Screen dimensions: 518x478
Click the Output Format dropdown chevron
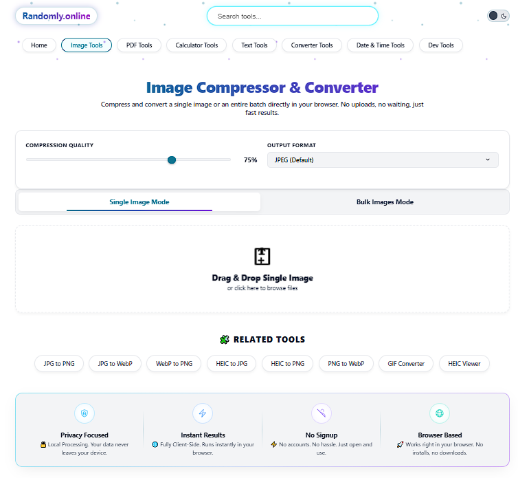coord(488,160)
